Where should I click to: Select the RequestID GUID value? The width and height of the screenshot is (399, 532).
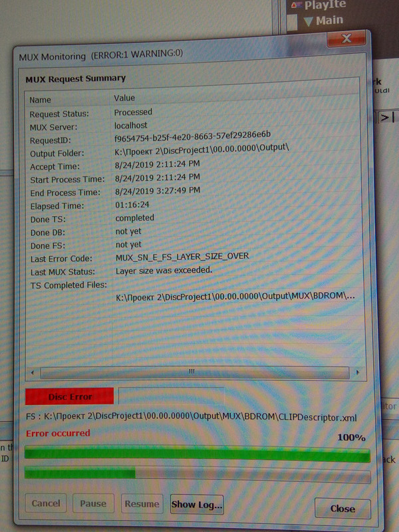[x=192, y=136]
